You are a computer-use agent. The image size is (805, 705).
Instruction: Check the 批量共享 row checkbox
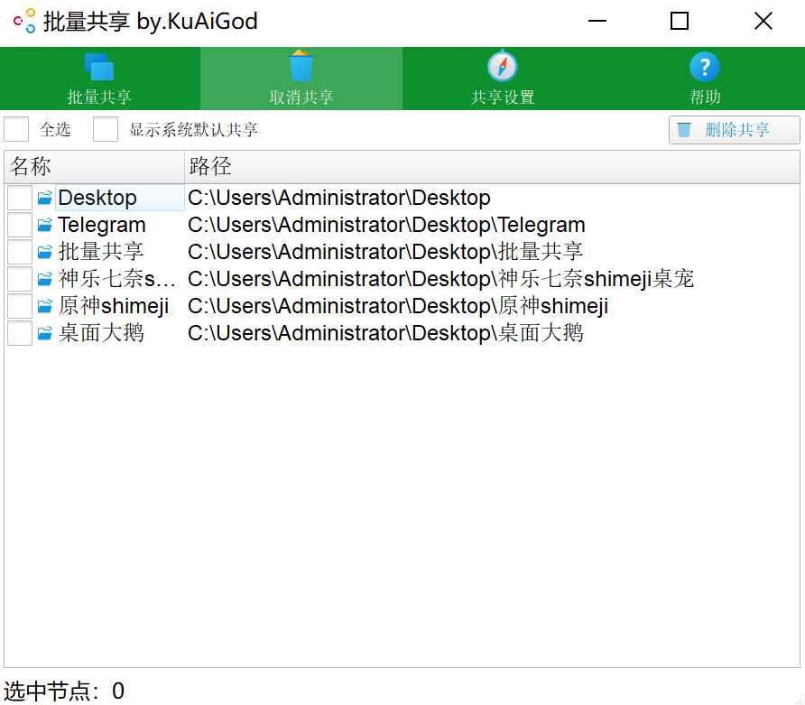tap(20, 252)
